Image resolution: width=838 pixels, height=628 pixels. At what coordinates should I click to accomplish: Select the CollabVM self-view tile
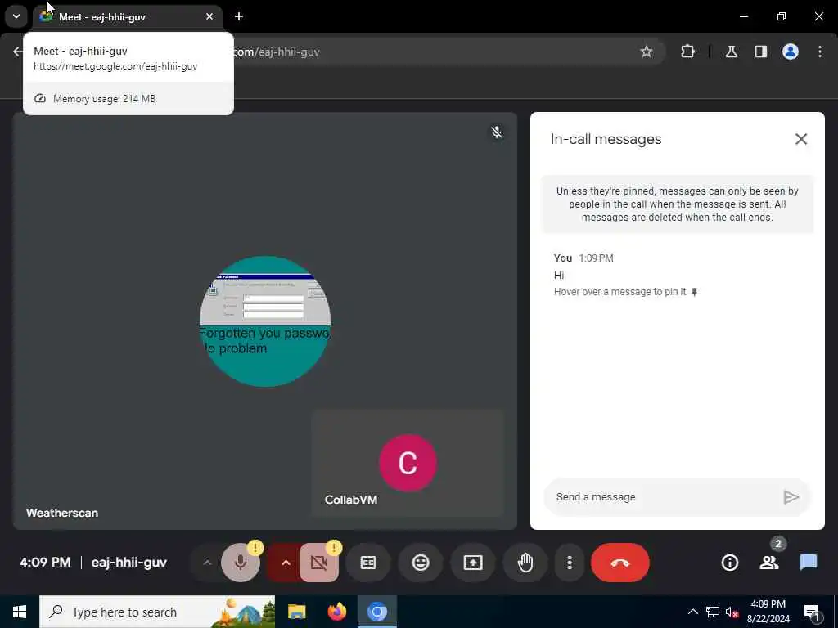point(408,463)
